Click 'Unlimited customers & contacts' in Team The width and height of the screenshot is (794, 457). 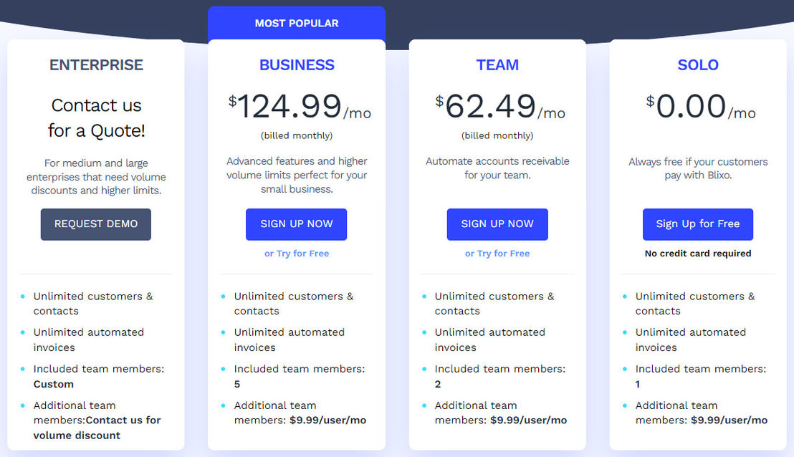click(x=494, y=303)
